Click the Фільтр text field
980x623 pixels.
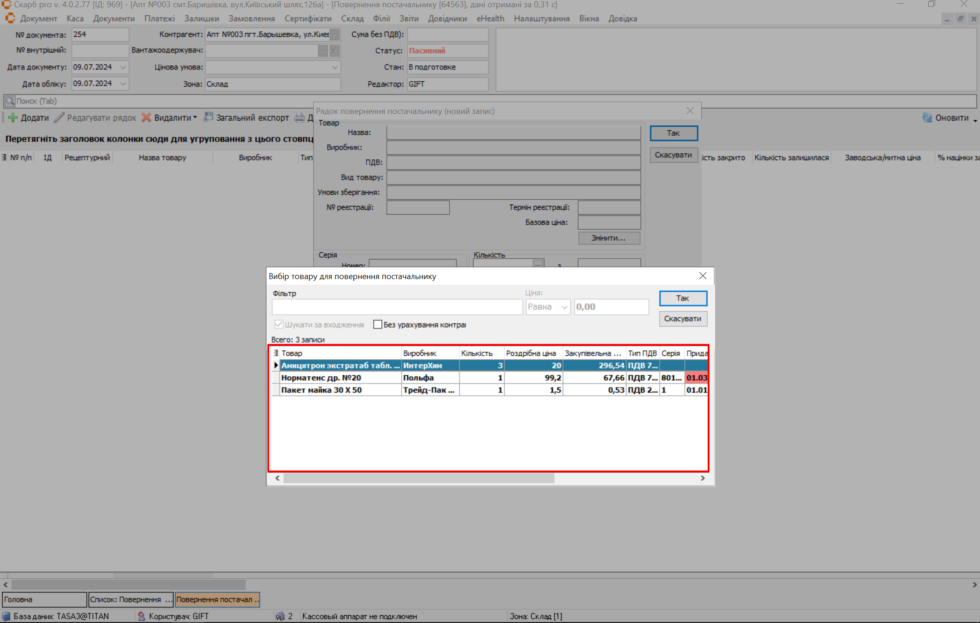coord(397,307)
